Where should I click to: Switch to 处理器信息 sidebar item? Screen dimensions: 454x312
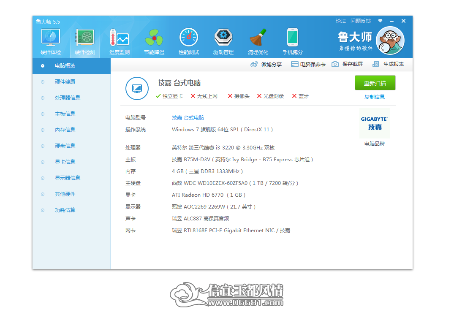click(x=71, y=98)
